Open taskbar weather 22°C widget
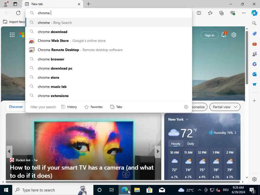260x195 pixels. click(x=186, y=190)
